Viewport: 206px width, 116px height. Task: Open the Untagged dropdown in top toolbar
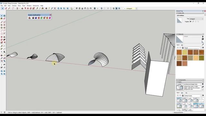point(136,8)
